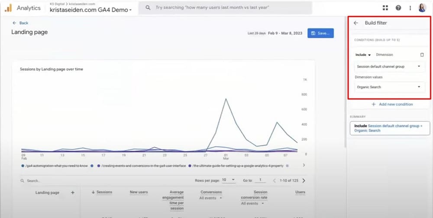433x218 pixels.
Task: Click back arrow in Build filter panel
Action: coord(356,23)
